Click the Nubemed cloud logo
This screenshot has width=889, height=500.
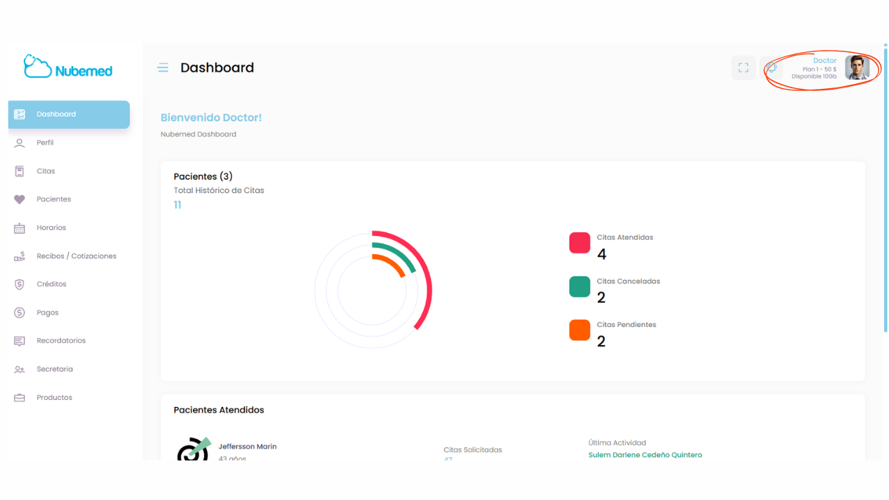pyautogui.click(x=67, y=67)
